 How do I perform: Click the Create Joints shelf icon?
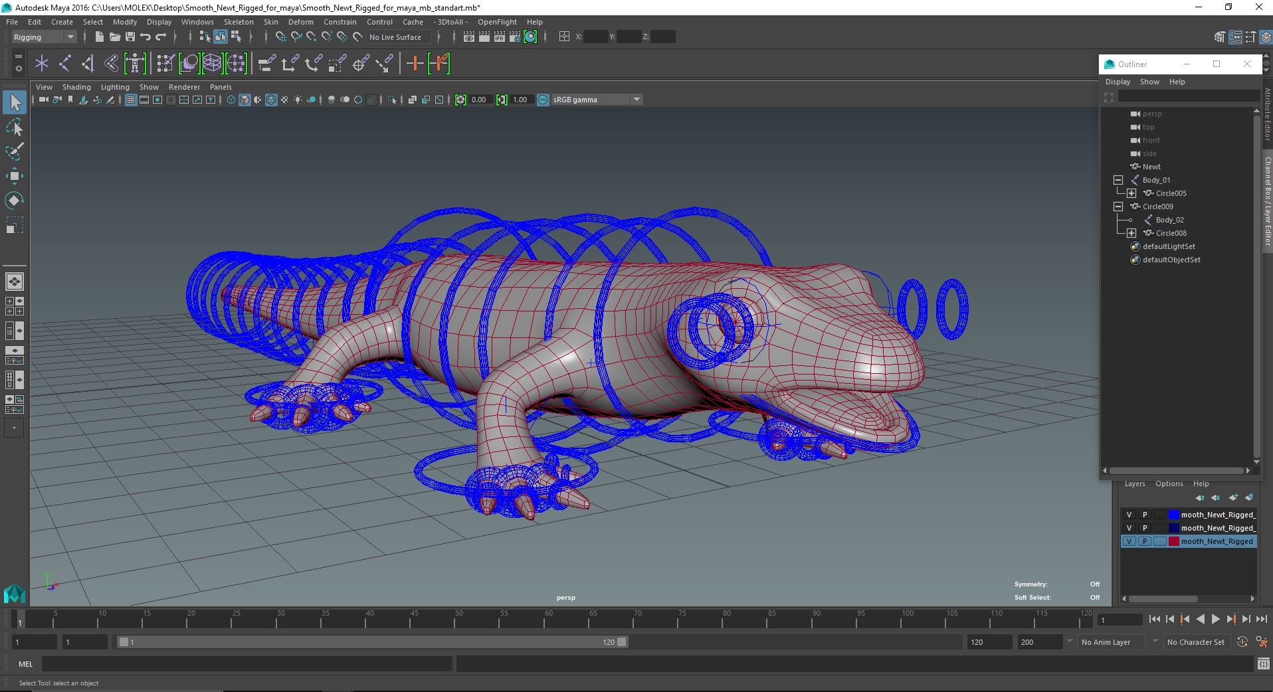click(65, 64)
